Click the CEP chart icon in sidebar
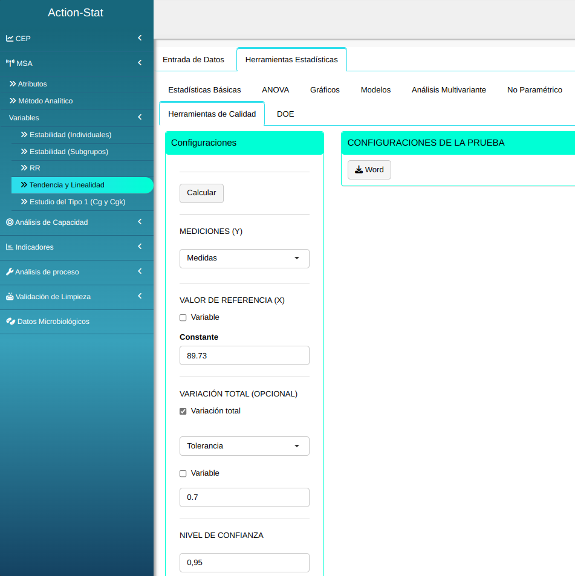 (x=10, y=38)
